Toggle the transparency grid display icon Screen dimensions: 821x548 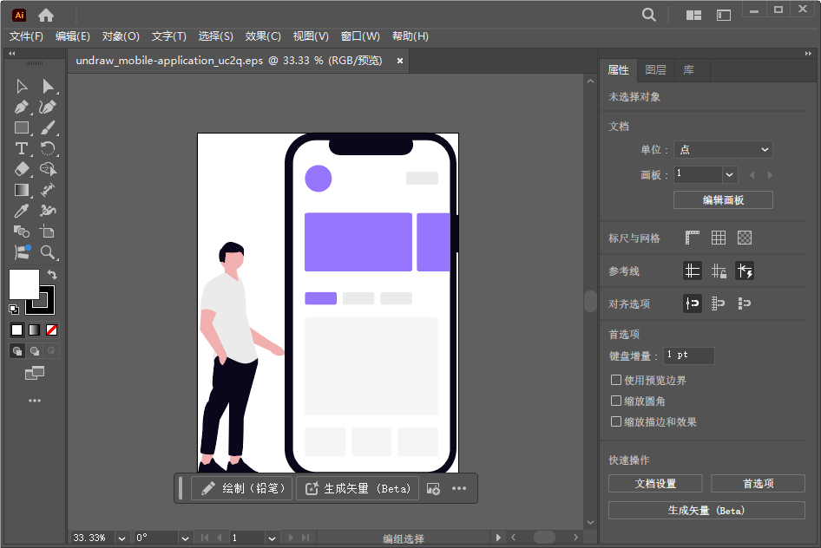click(745, 237)
